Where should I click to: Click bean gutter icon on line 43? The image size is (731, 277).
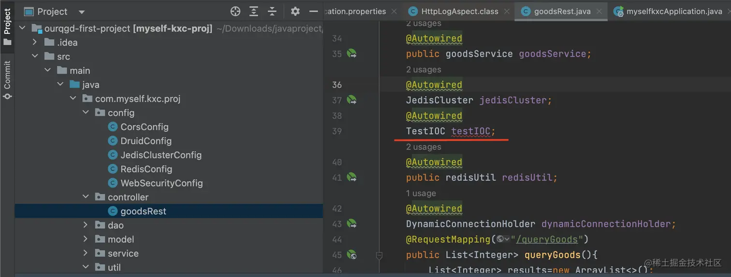[352, 223]
